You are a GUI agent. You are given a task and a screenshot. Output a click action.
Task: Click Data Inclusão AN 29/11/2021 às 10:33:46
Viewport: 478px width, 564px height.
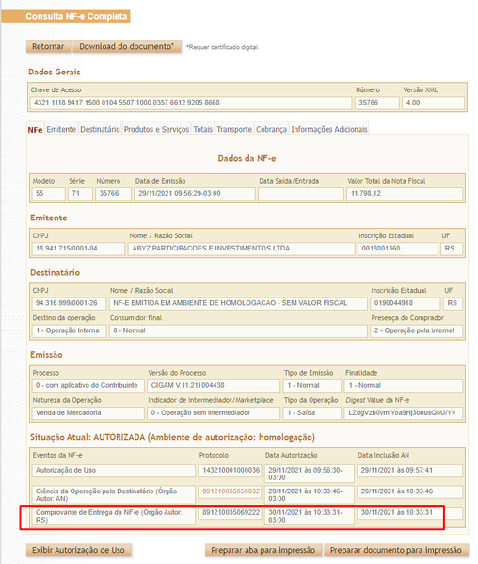coord(409,491)
